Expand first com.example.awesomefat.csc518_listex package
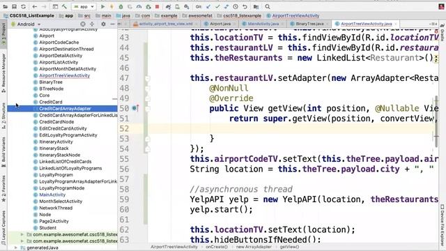The height and width of the screenshot is (251, 446). pyautogui.click(x=22, y=234)
